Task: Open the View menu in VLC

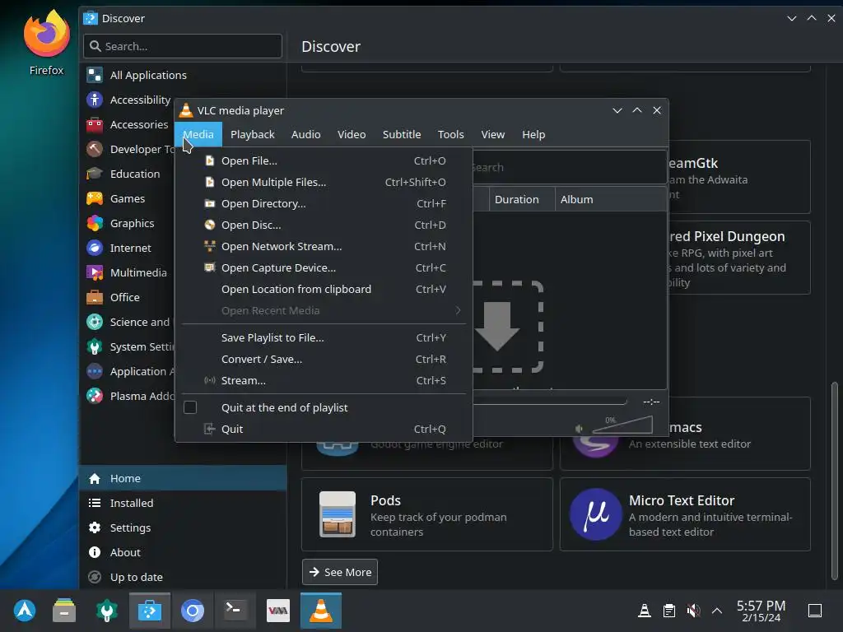Action: click(x=493, y=134)
